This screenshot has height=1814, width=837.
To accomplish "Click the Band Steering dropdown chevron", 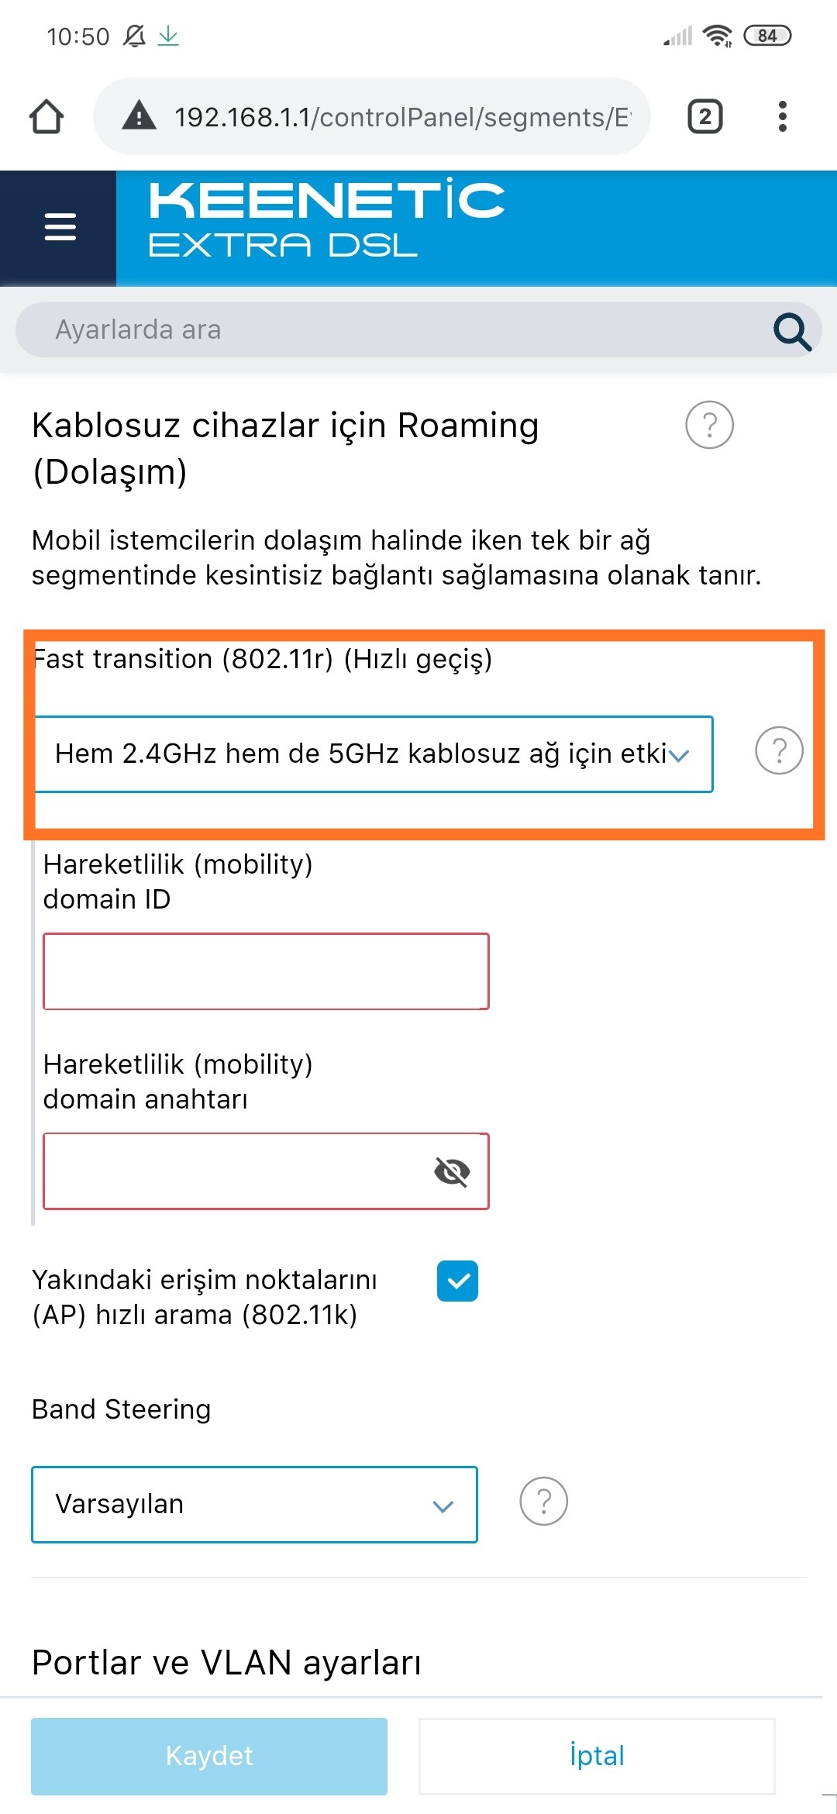I will pyautogui.click(x=443, y=1506).
